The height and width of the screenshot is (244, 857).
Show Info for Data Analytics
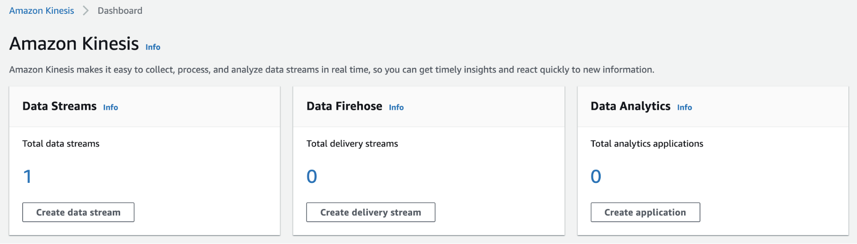point(685,107)
